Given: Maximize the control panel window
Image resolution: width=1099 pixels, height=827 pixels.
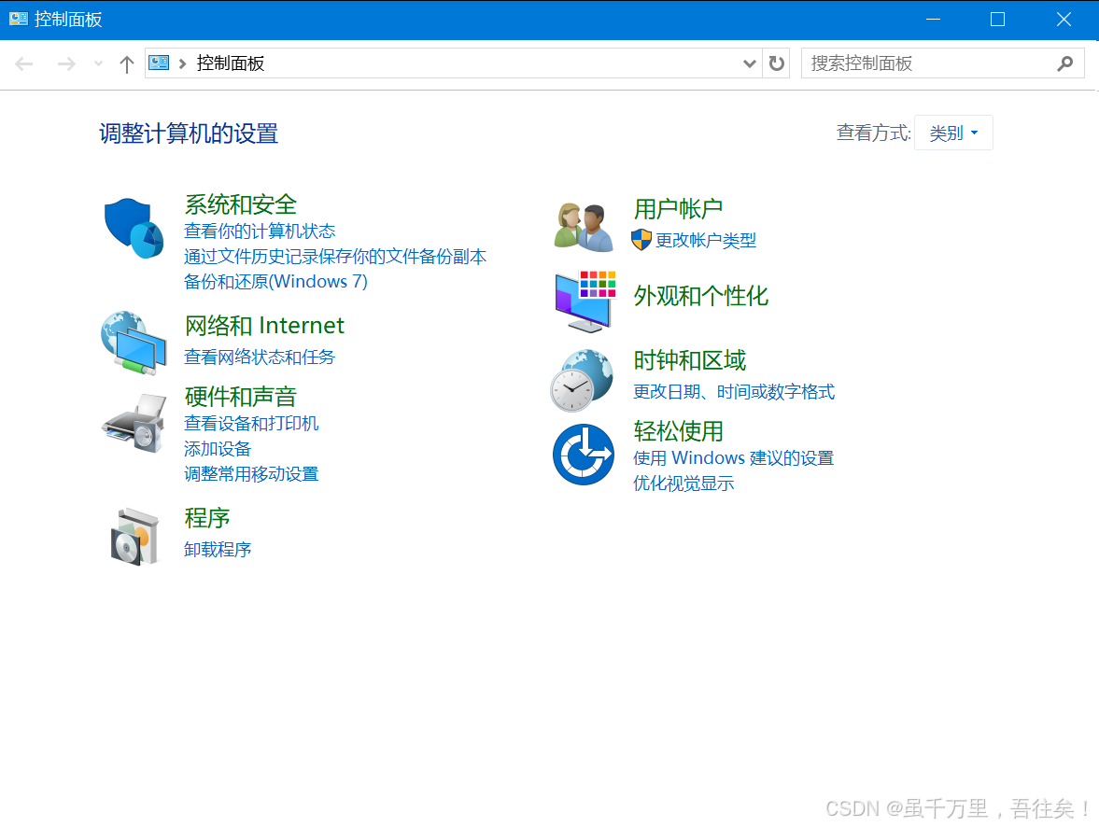Looking at the screenshot, I should click(997, 20).
